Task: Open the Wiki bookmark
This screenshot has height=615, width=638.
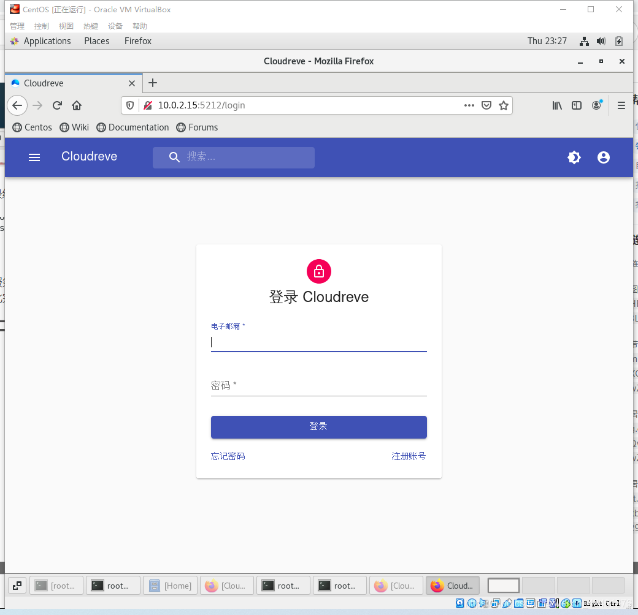Action: [x=74, y=127]
